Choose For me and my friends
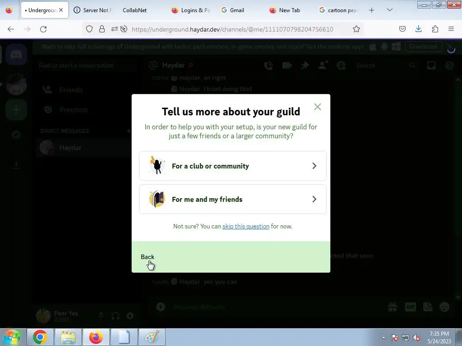Screen dimensions: 462x346 232,199
